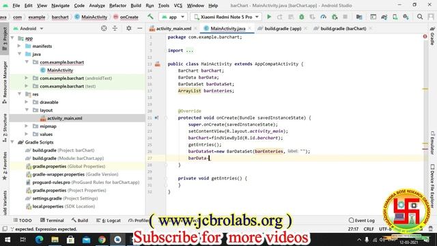This screenshot has width=437, height=246.
Task: Open Chrome from taskbar
Action: [x=102, y=240]
